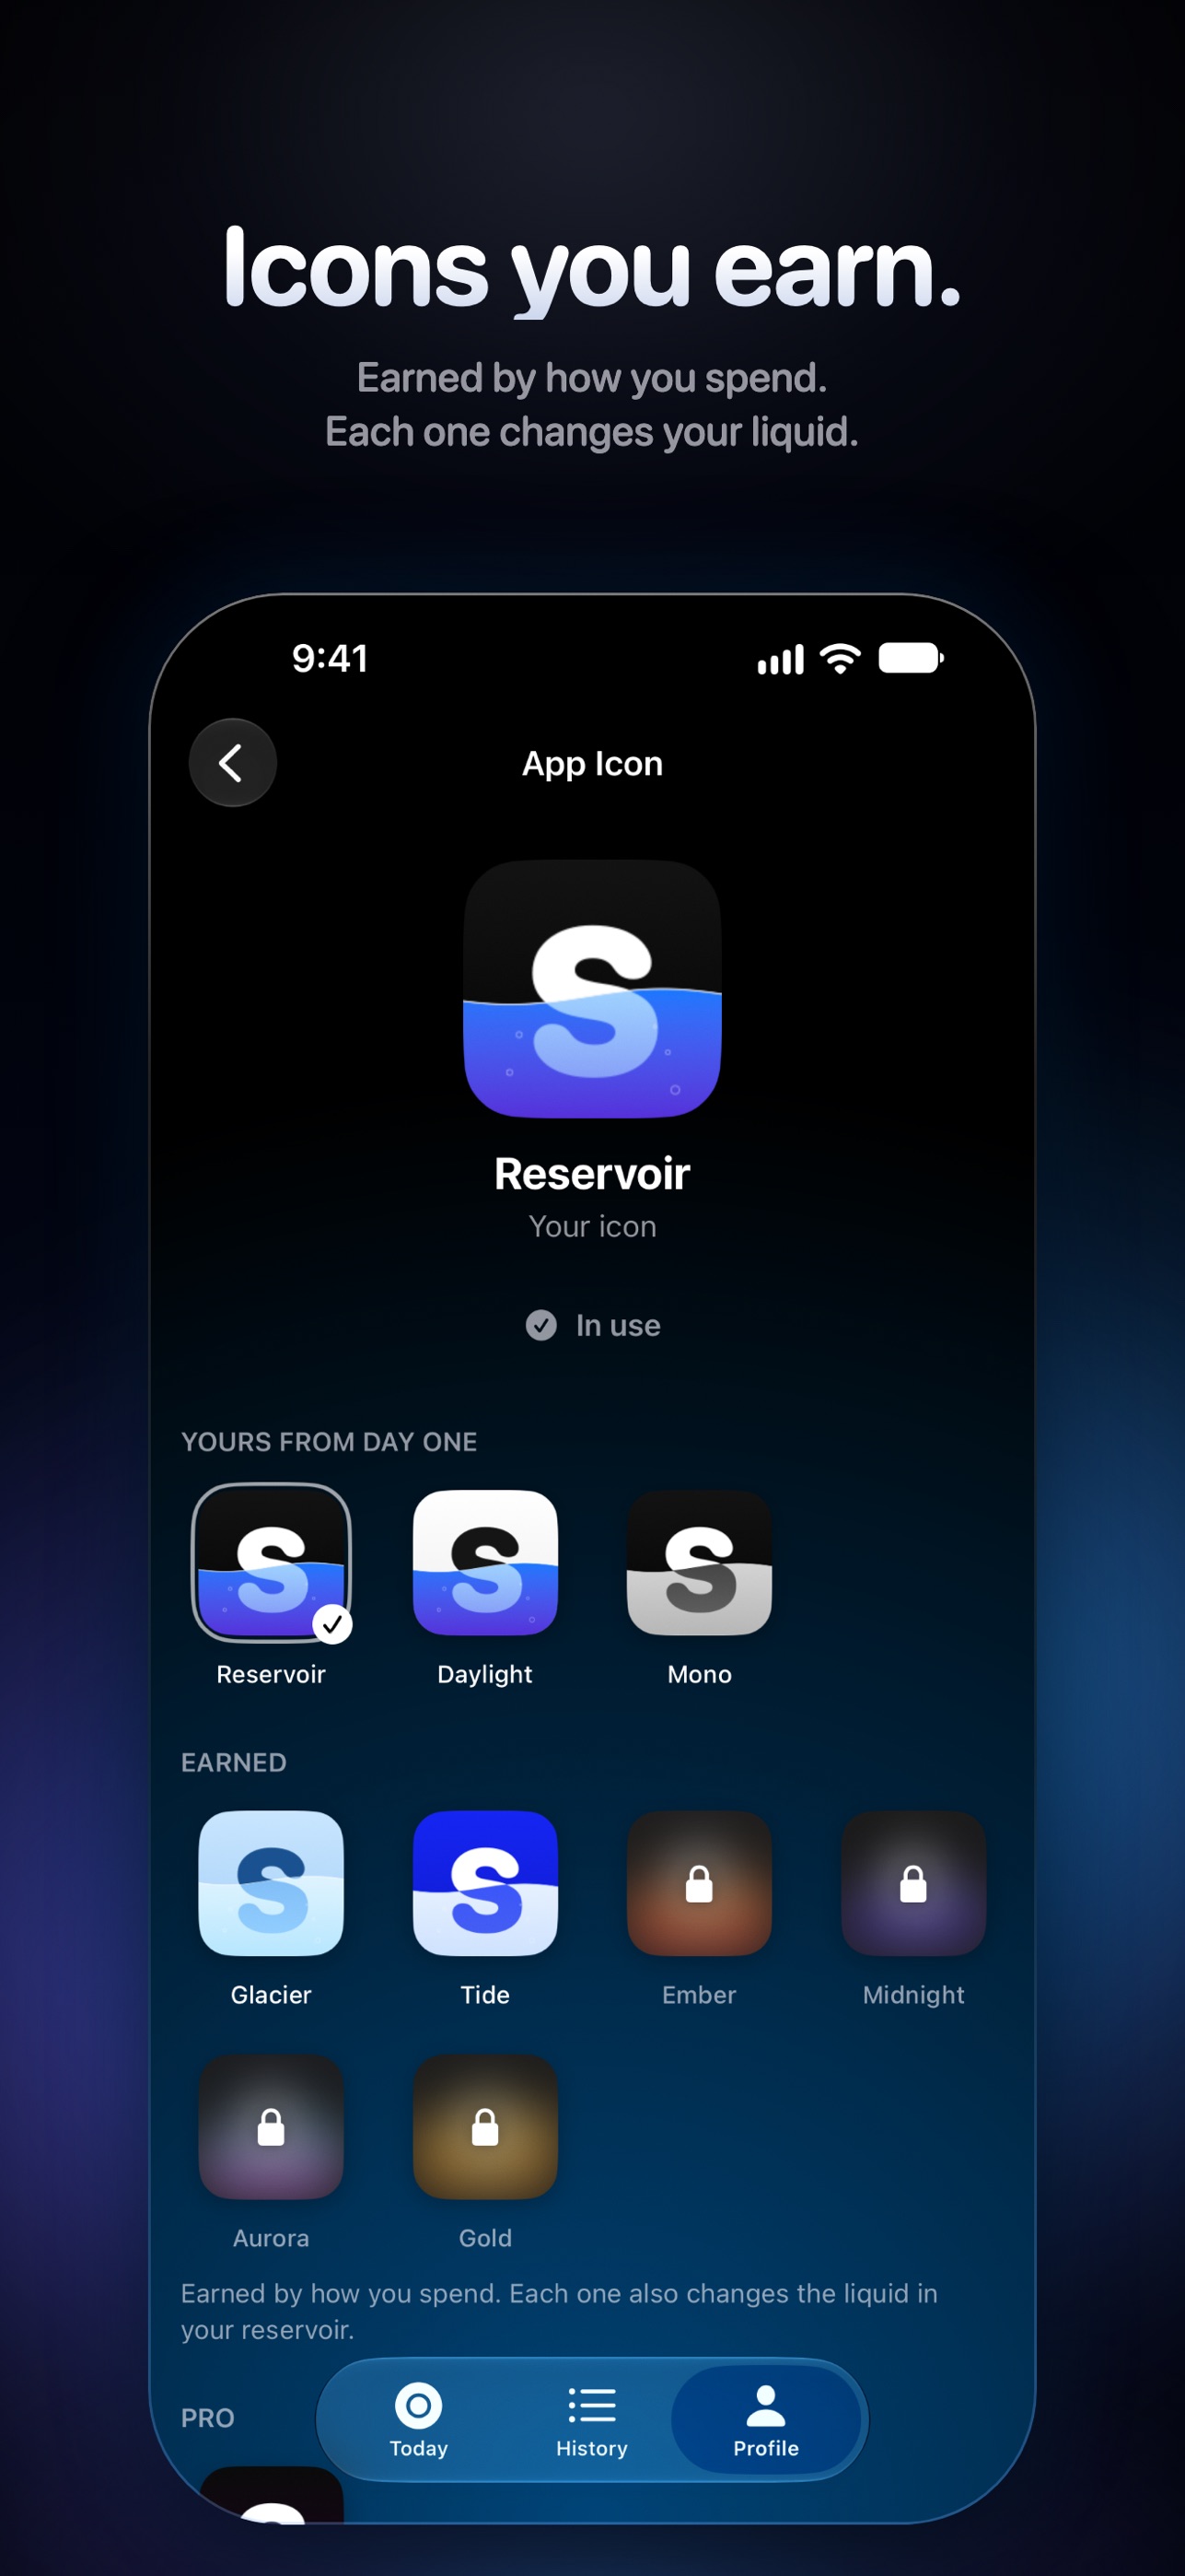Choose the Mono app icon
Viewport: 1185px width, 2576px height.
click(x=700, y=1563)
